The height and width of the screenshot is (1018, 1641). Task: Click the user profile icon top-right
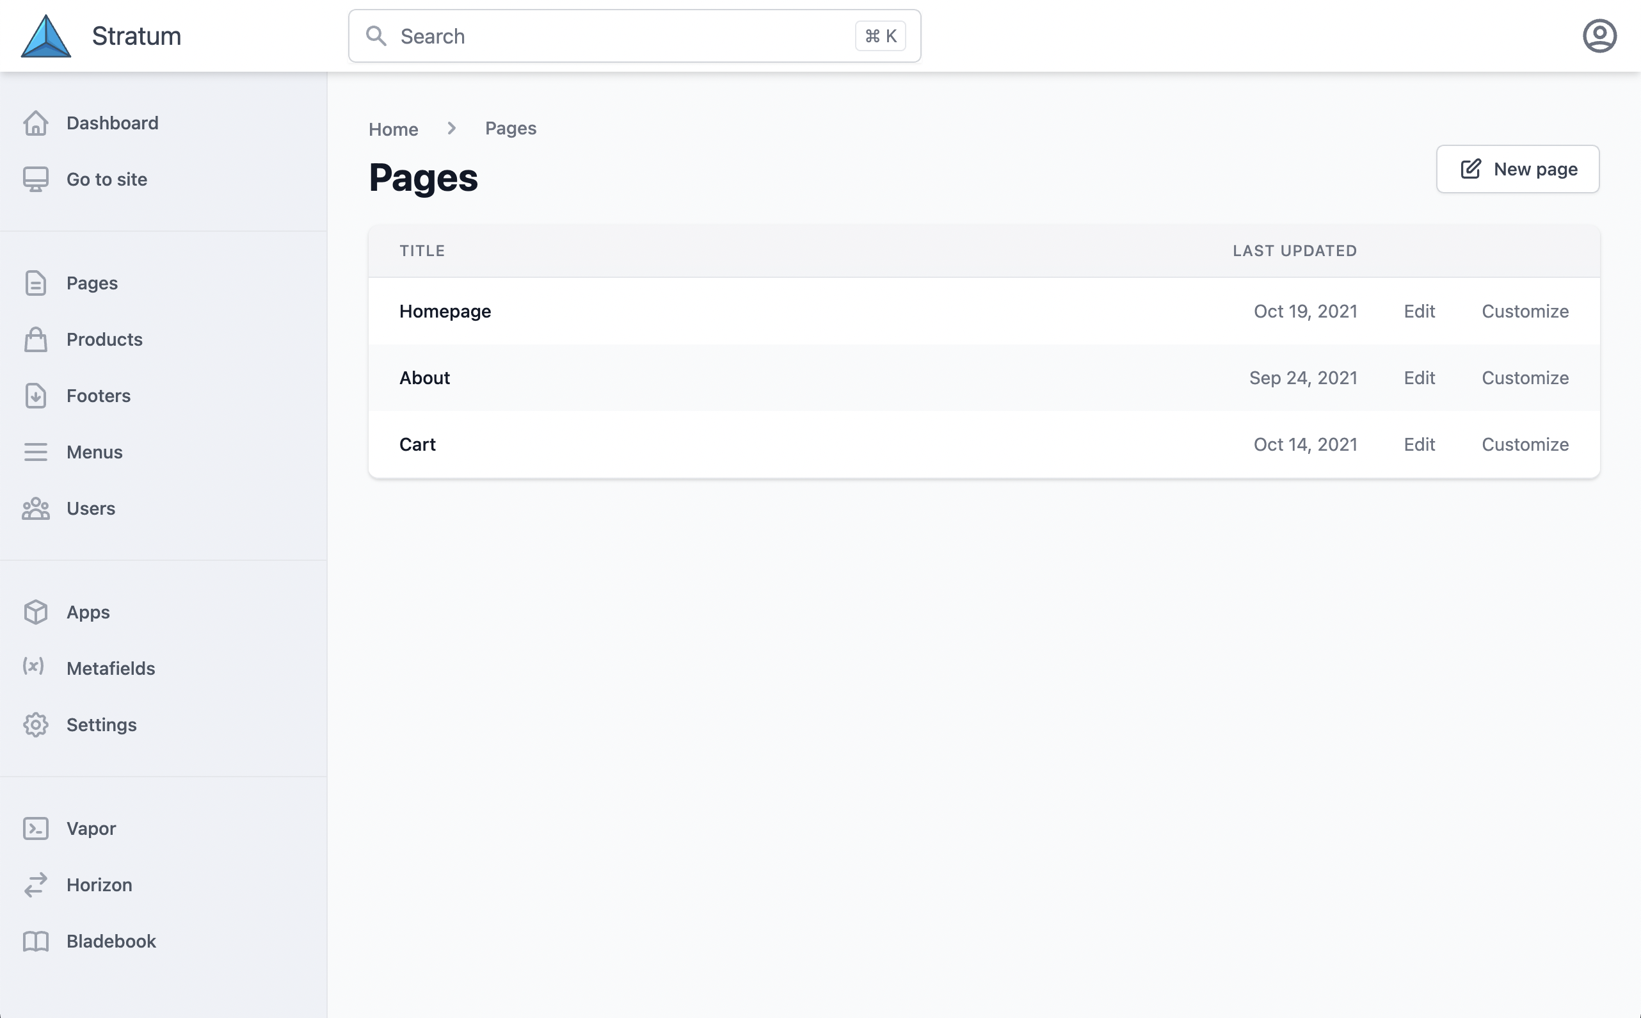pos(1599,35)
